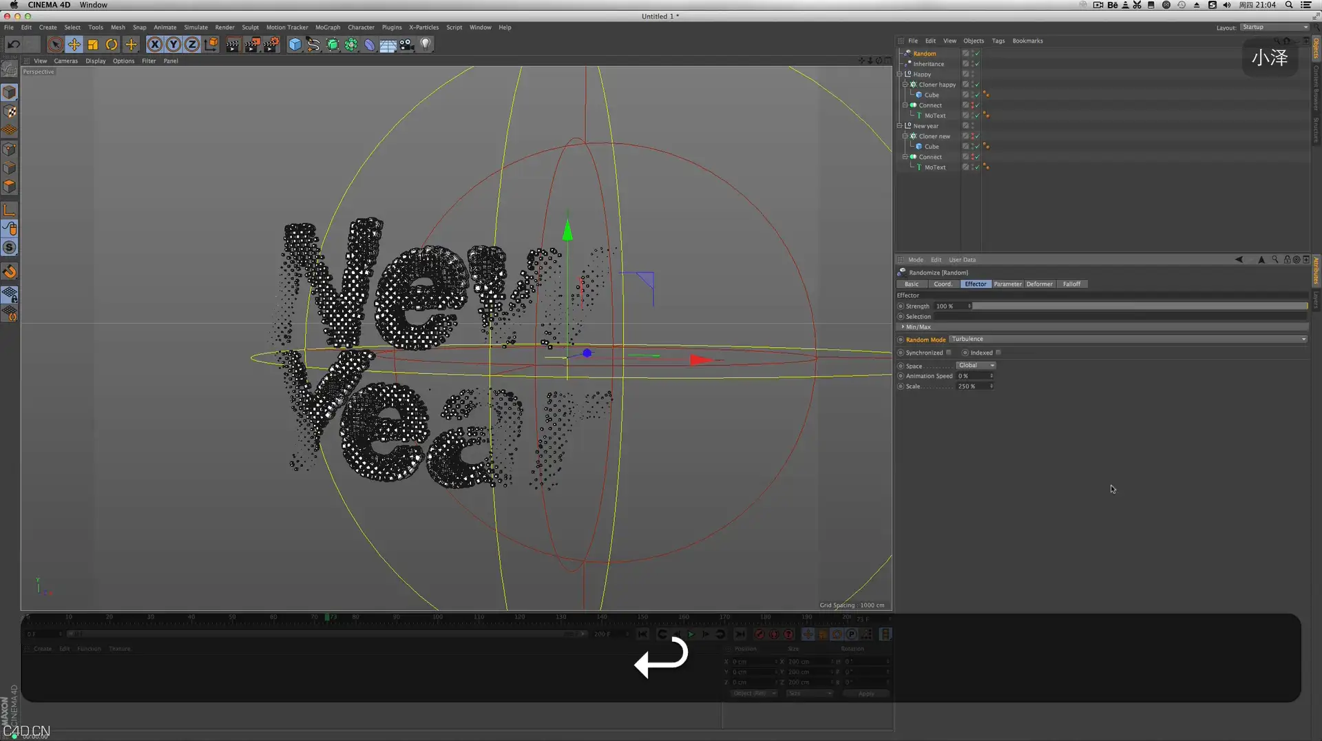1322x741 pixels.
Task: Switch to the Deformer tab
Action: pos(1039,284)
